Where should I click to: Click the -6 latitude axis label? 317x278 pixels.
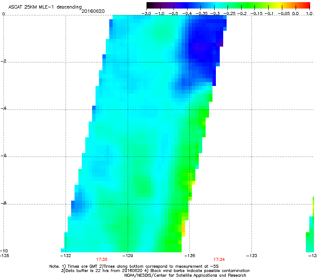3,156
